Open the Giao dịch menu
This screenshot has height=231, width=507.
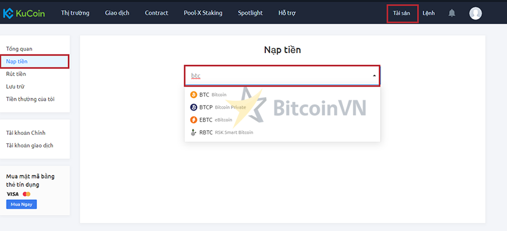pyautogui.click(x=117, y=13)
